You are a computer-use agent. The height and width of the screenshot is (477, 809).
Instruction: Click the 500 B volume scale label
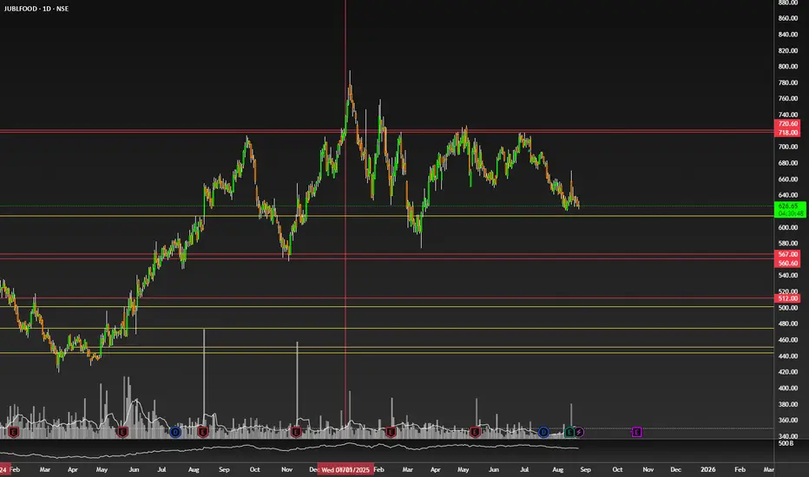(786, 443)
